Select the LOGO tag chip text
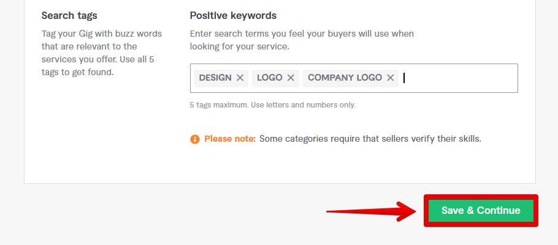This screenshot has height=245, width=558. [x=270, y=78]
